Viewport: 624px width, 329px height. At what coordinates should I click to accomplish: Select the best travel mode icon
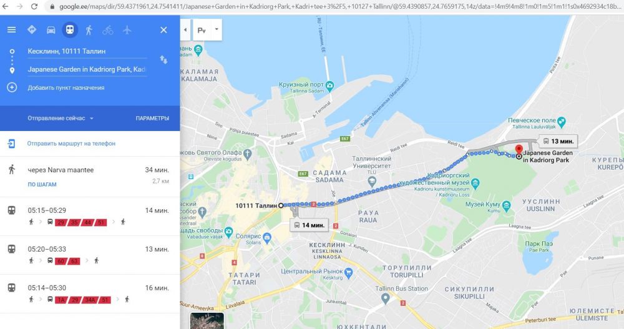coord(32,30)
